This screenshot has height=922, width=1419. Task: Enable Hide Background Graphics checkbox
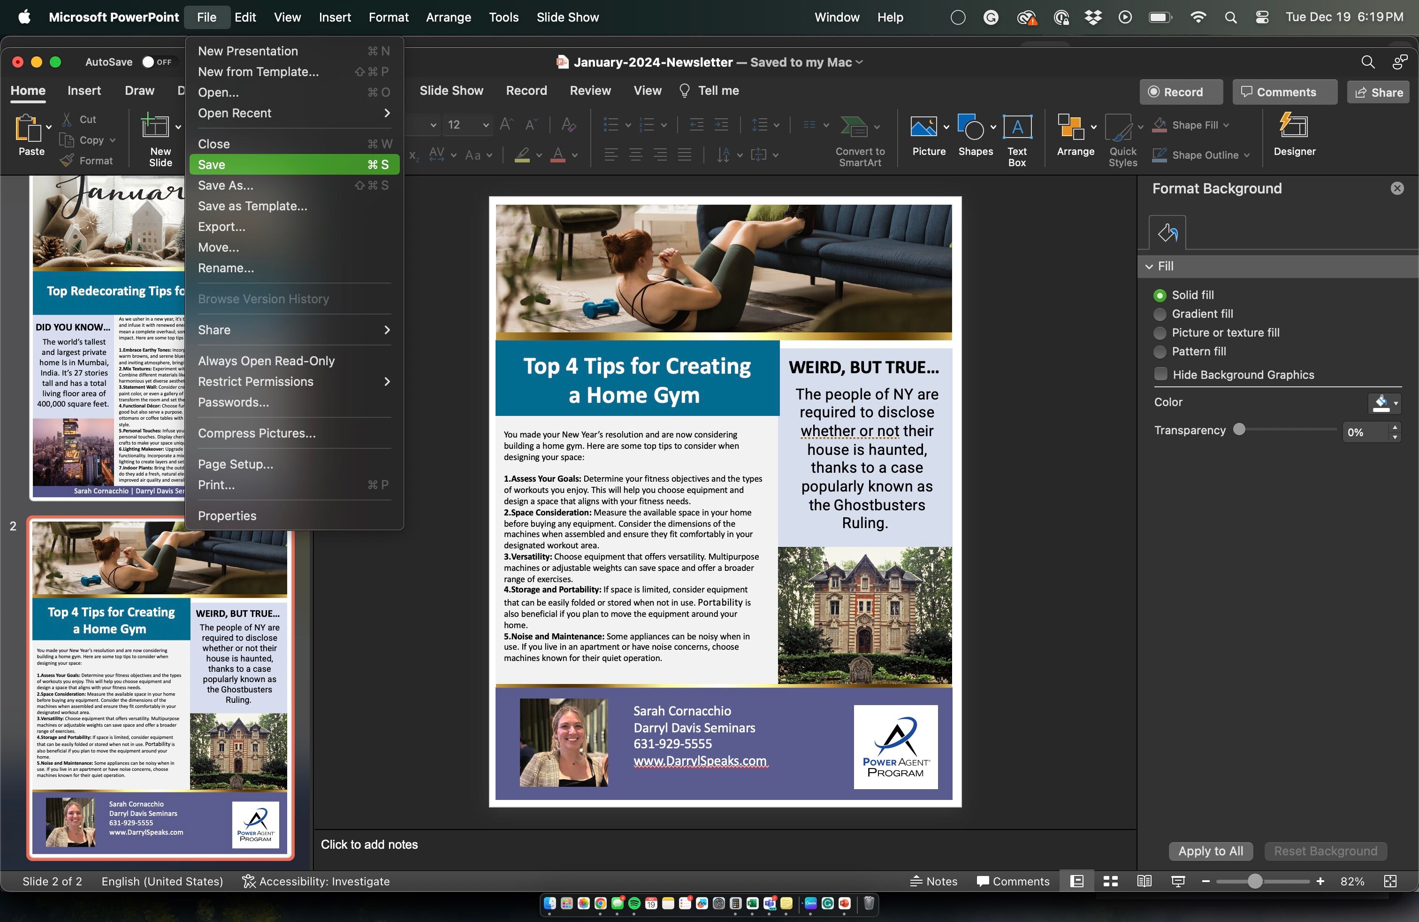click(1160, 375)
